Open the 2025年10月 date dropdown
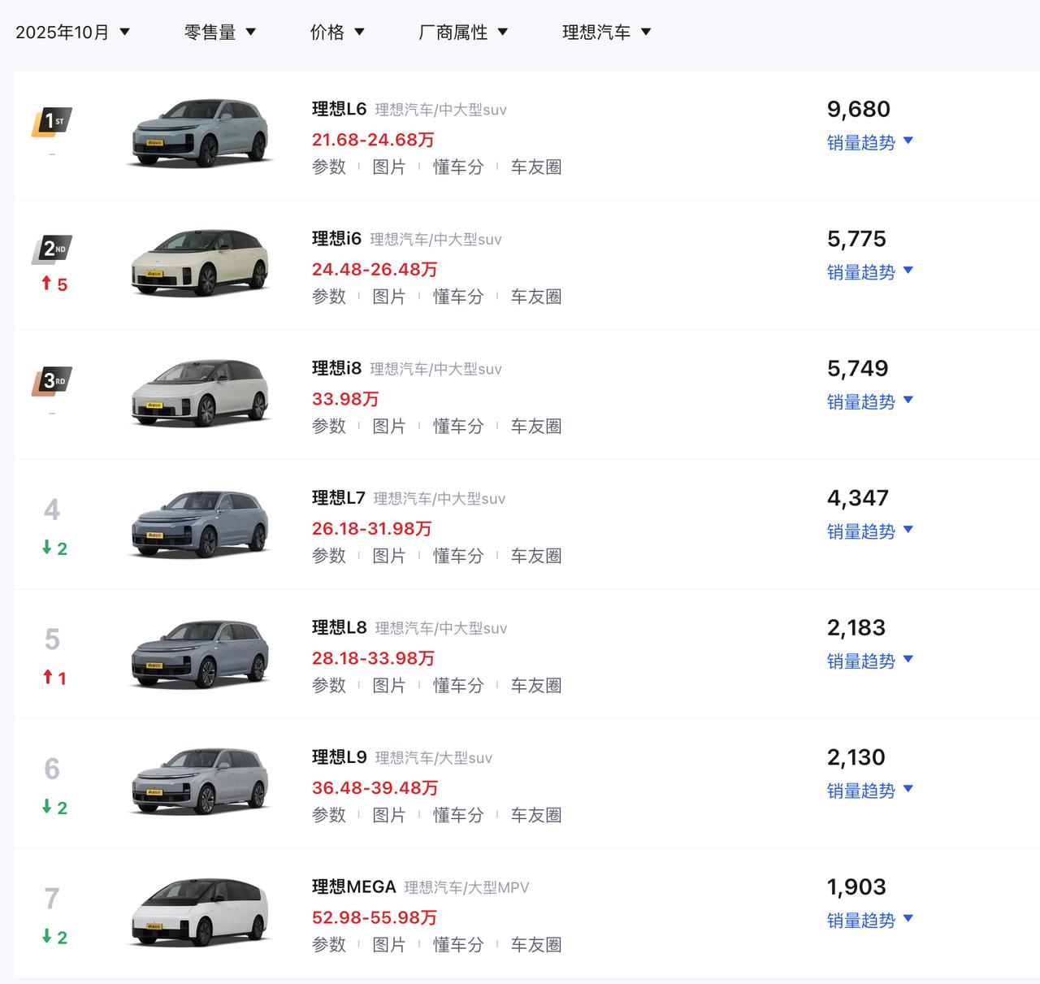1040x984 pixels. 72,33
